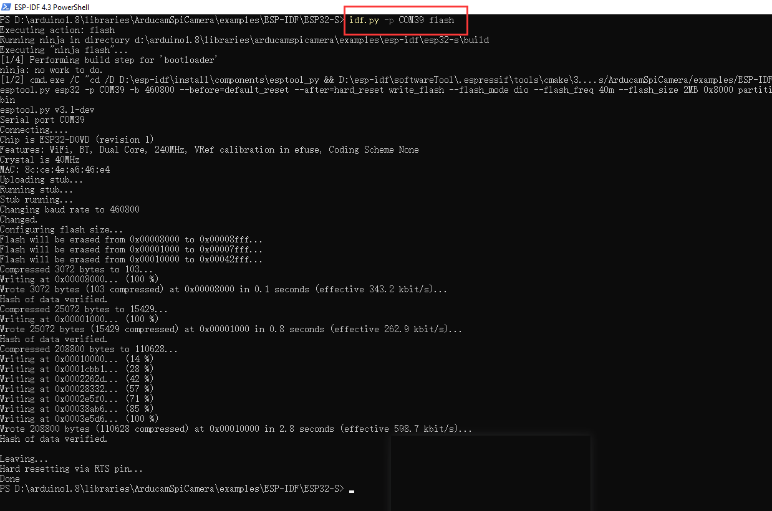Click the 'Hard resetting via RTS pin...' line
Viewport: 772px width, 511px height.
[x=72, y=469]
